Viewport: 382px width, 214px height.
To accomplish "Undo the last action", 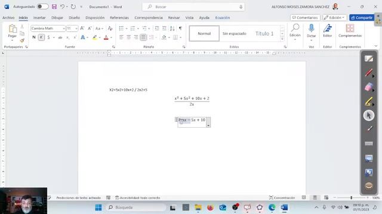I will pos(62,7).
